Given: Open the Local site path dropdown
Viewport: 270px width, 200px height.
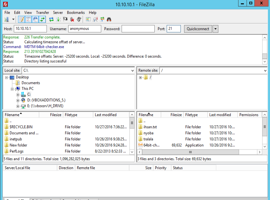Looking at the screenshot, I should pyautogui.click(x=132, y=70).
